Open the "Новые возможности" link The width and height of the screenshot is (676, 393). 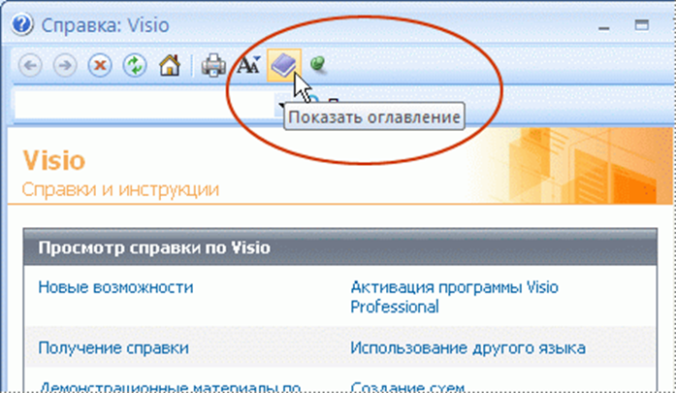pyautogui.click(x=115, y=287)
